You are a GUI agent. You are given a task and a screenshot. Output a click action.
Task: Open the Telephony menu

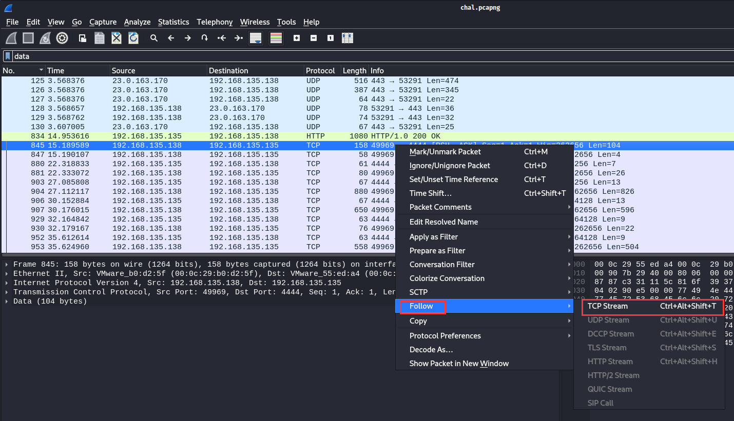tap(215, 22)
